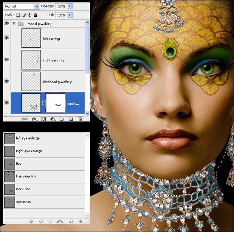The width and height of the screenshot is (234, 232).
Task: Open the Fill percentage slider arrow
Action: 69,15
